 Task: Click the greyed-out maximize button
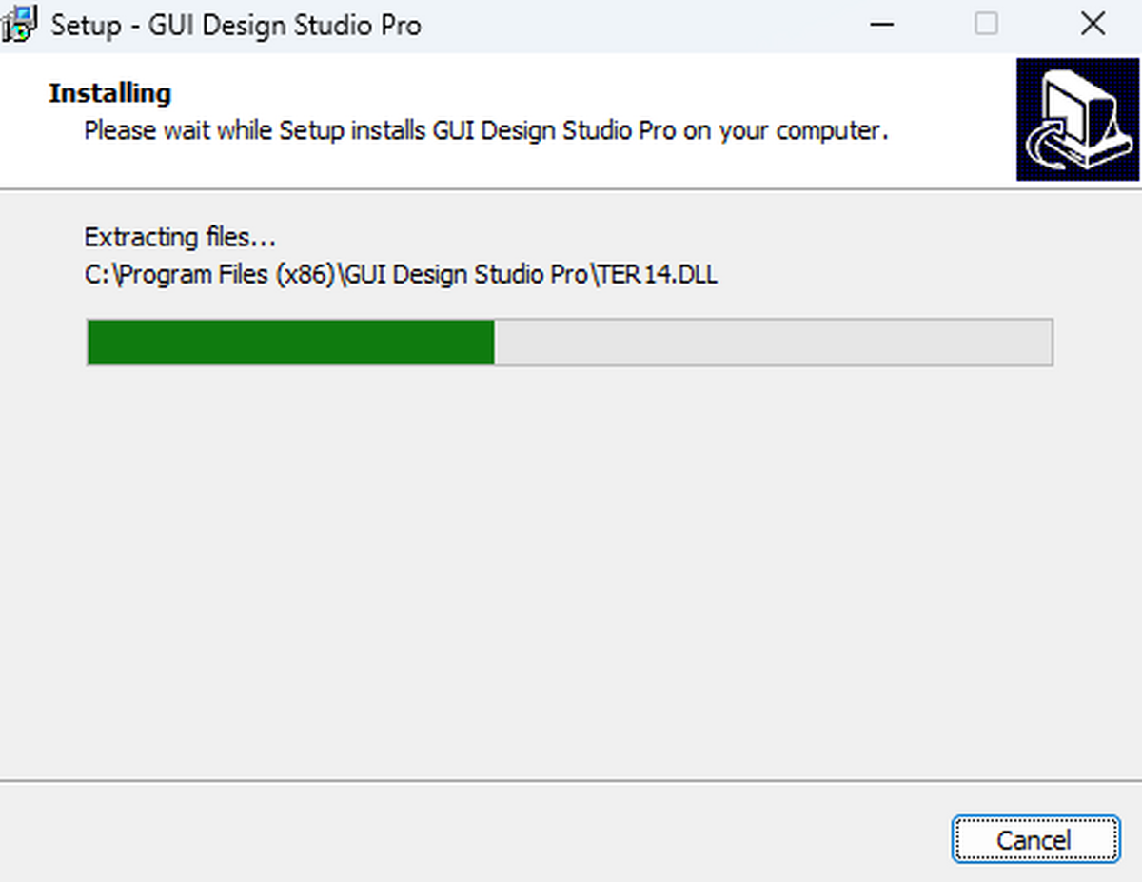986,25
